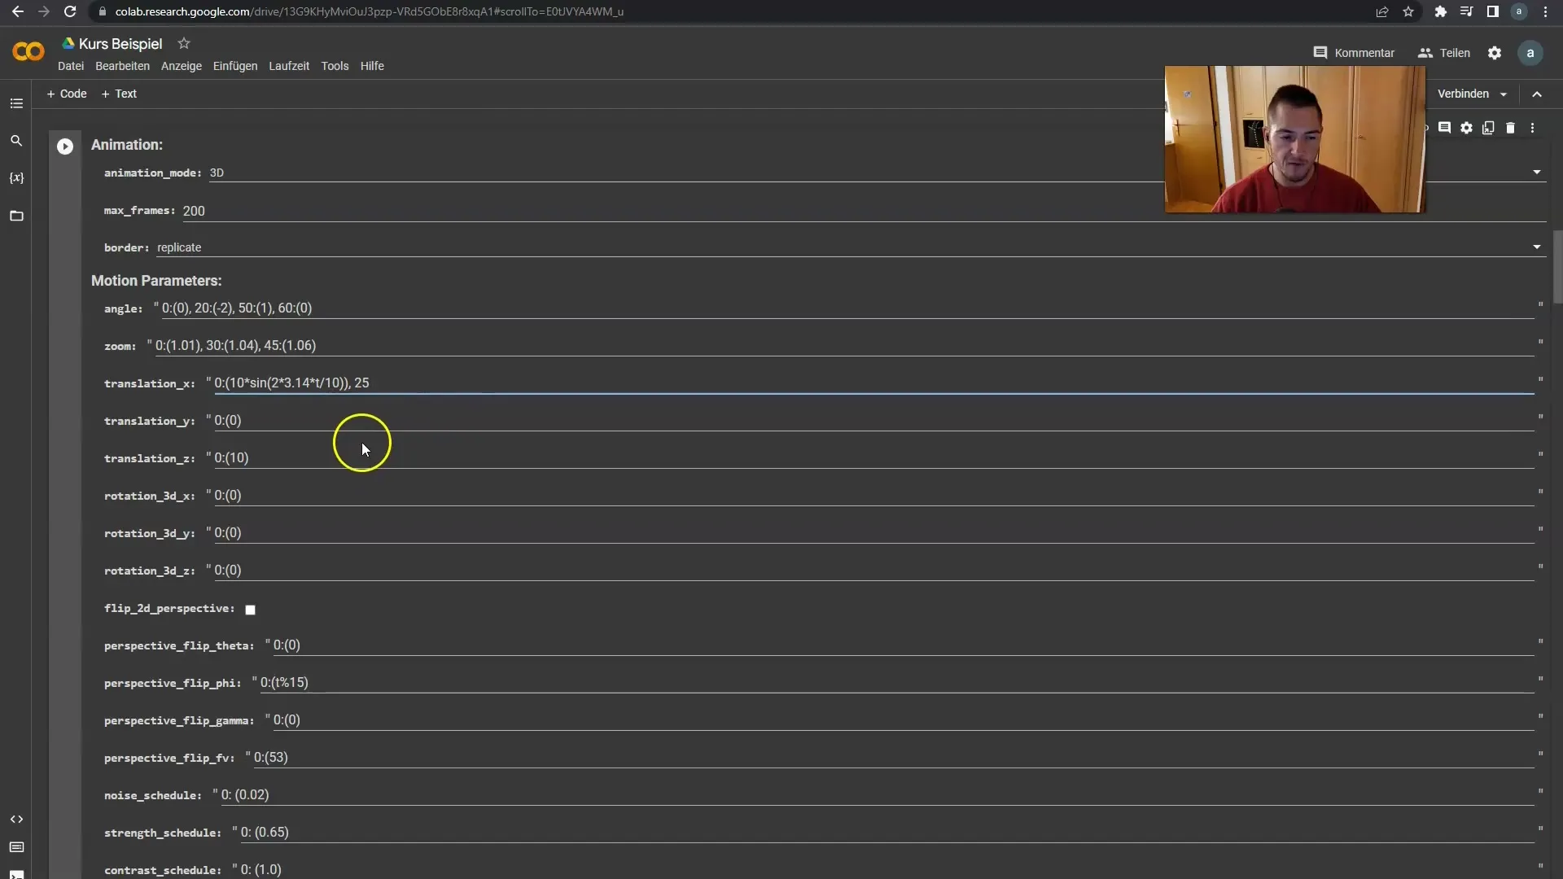Open notebook settings gear in header
Image resolution: width=1563 pixels, height=879 pixels.
[1495, 53]
